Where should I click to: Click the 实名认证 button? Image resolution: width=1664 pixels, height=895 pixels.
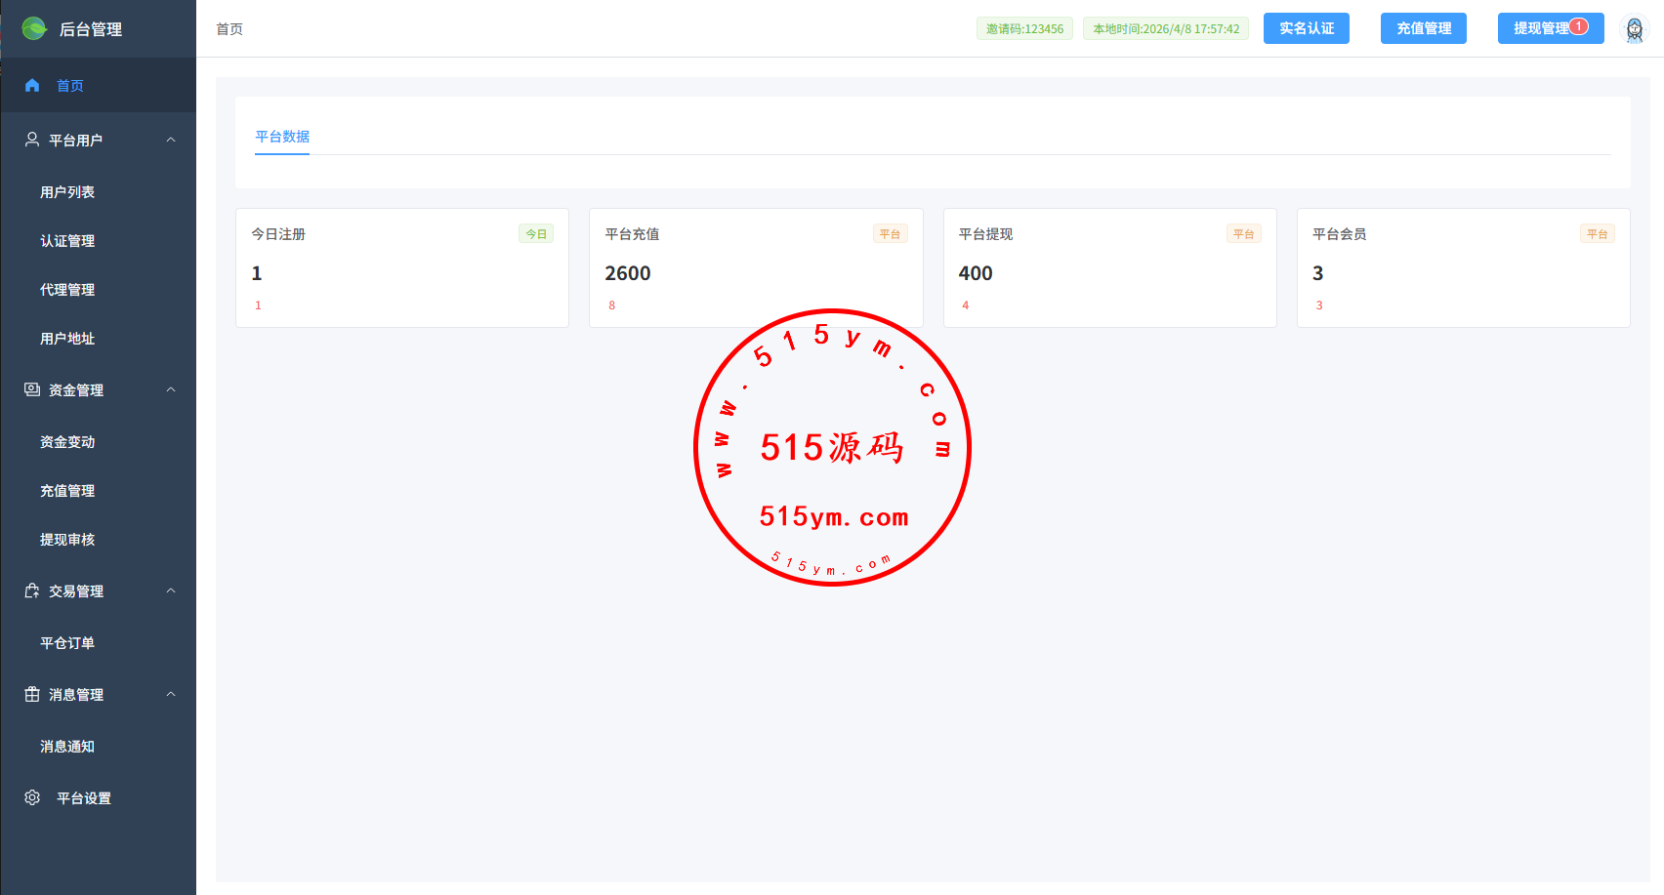[1306, 28]
